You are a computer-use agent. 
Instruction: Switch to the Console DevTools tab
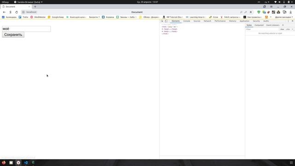187,21
